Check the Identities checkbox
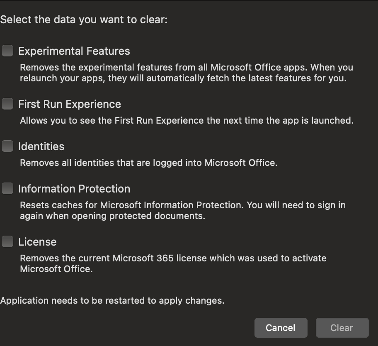378x346 pixels. pos(7,146)
